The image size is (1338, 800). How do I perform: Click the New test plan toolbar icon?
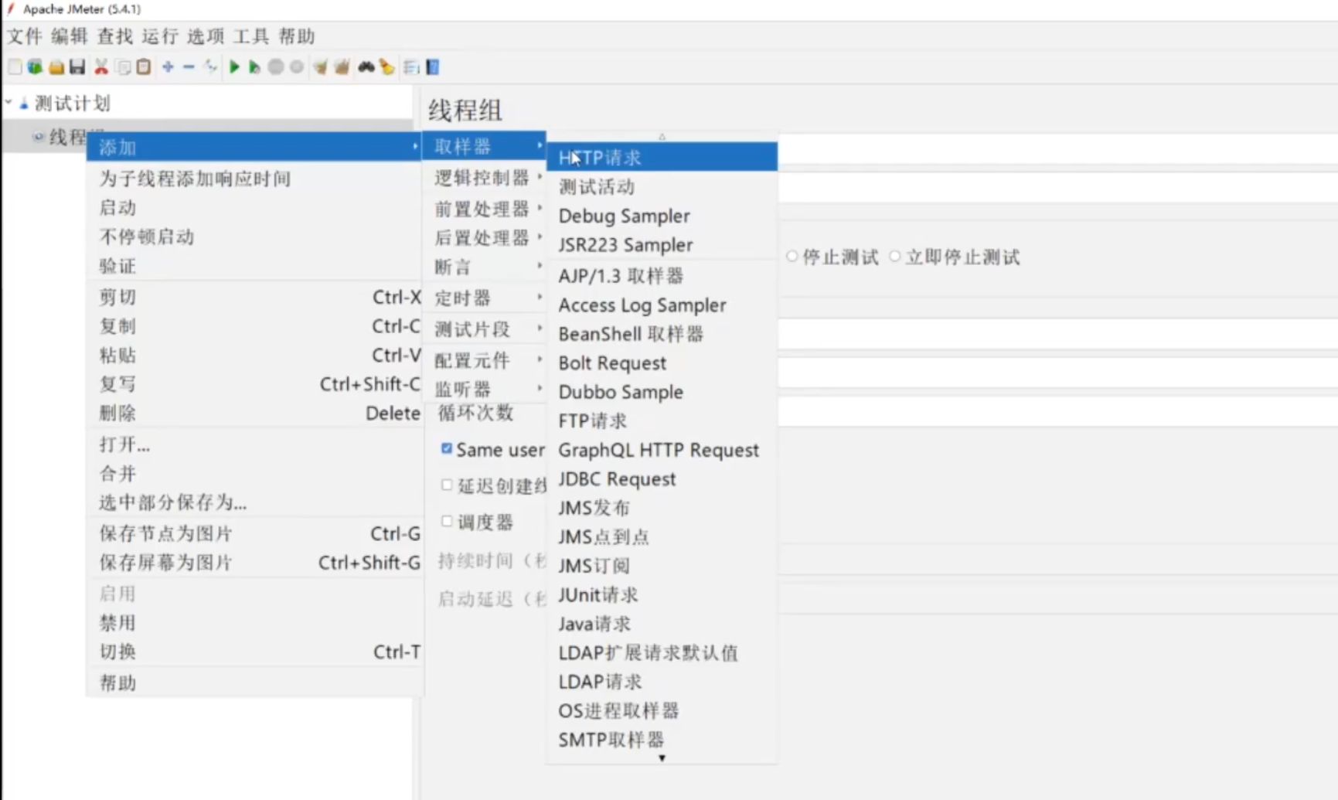coord(14,67)
